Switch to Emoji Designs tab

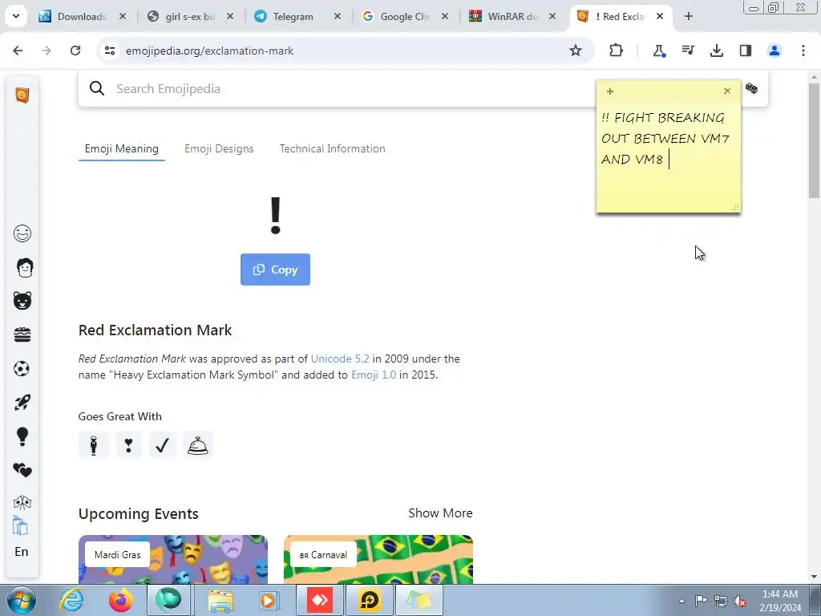219,148
